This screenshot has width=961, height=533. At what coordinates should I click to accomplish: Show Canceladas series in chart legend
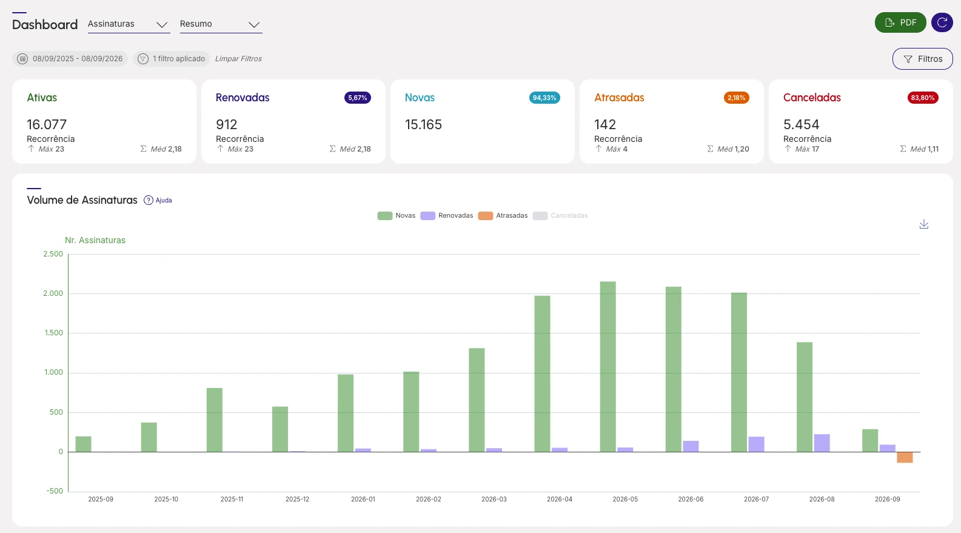561,216
